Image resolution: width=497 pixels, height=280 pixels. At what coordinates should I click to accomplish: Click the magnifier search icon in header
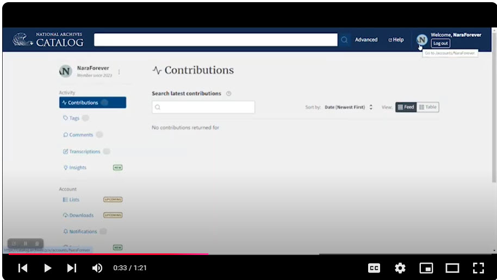[344, 40]
